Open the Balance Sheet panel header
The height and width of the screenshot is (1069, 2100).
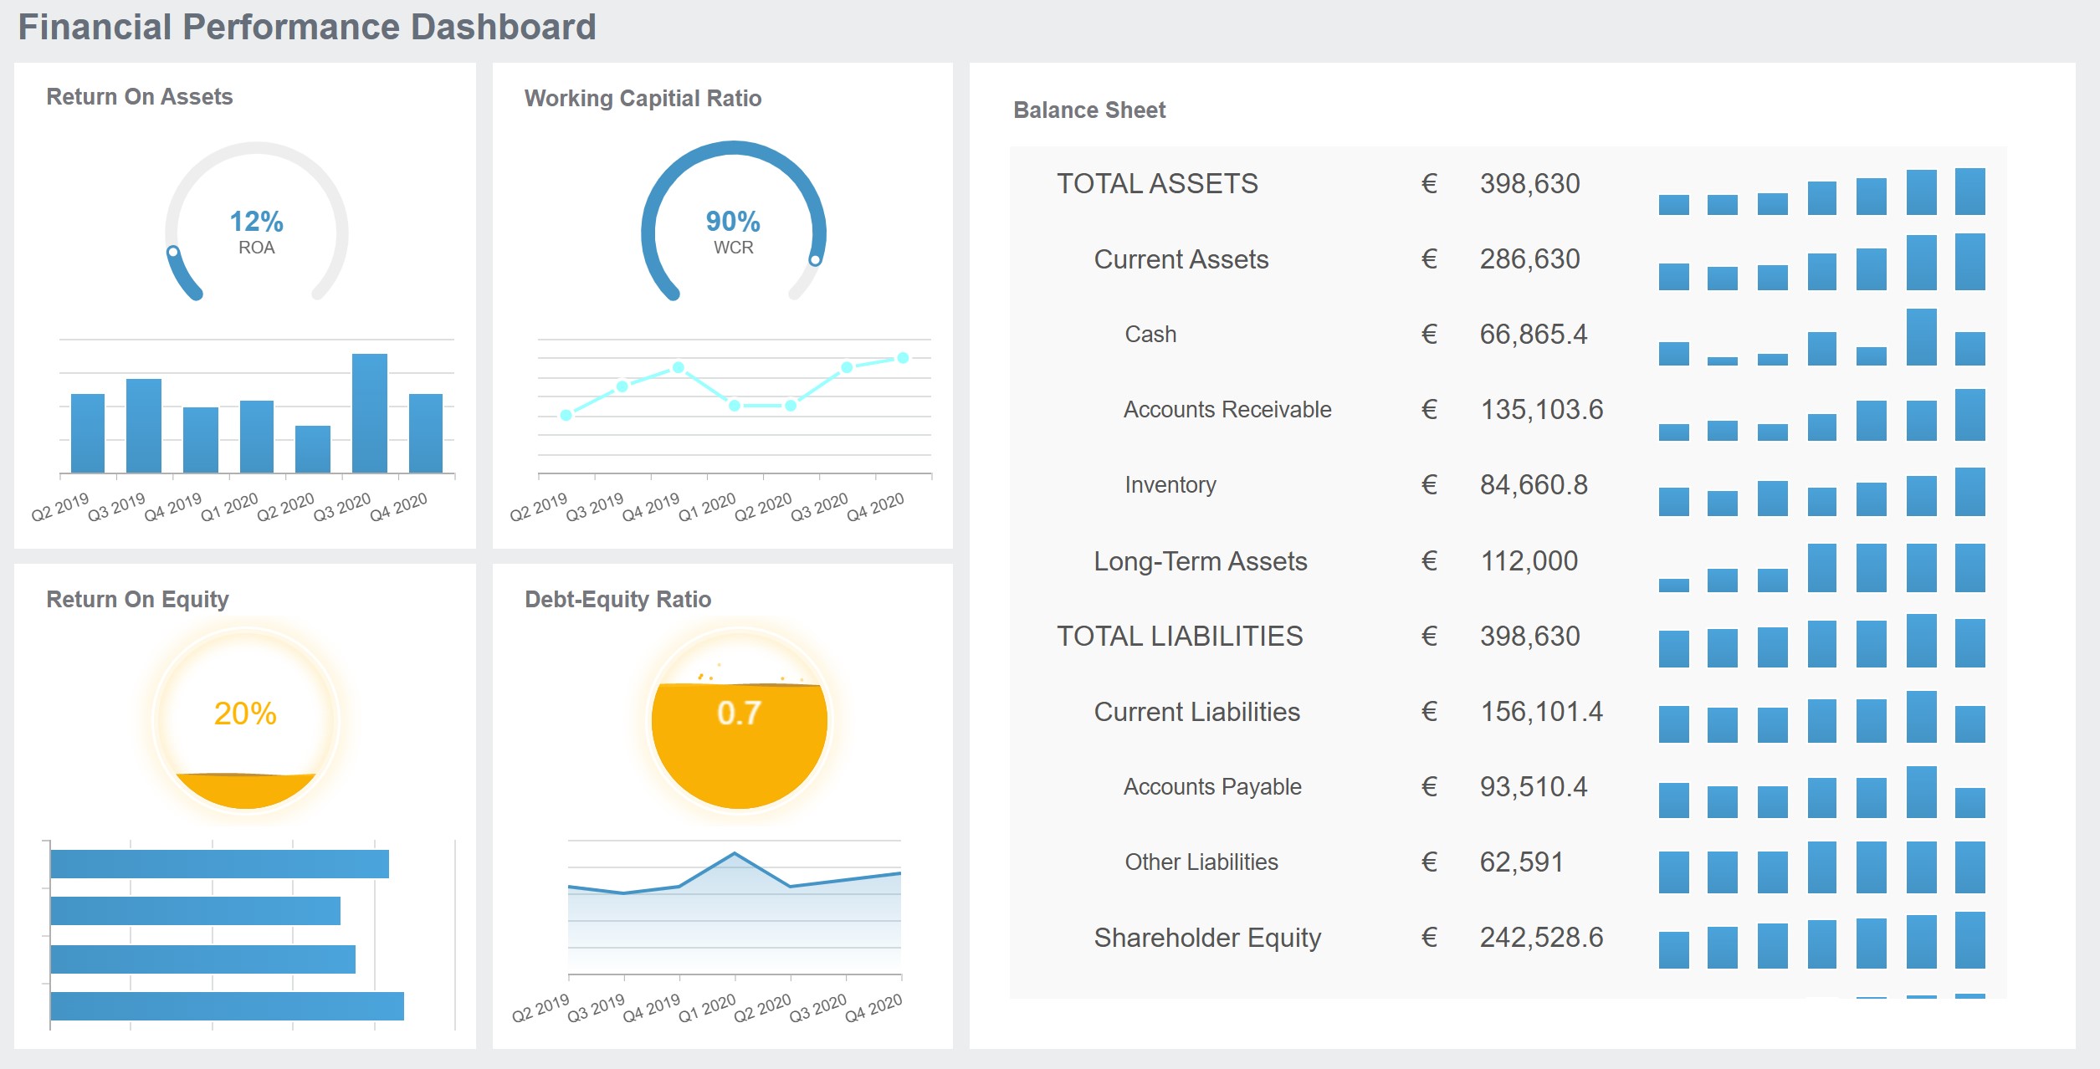1088,110
